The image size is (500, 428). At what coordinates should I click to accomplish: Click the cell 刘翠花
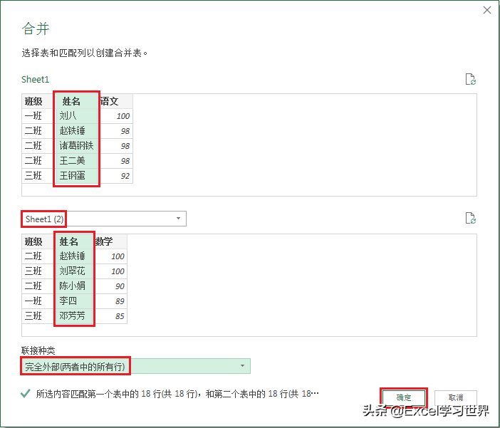point(74,271)
